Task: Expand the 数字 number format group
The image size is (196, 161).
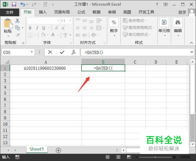Action: pyautogui.click(x=114, y=28)
